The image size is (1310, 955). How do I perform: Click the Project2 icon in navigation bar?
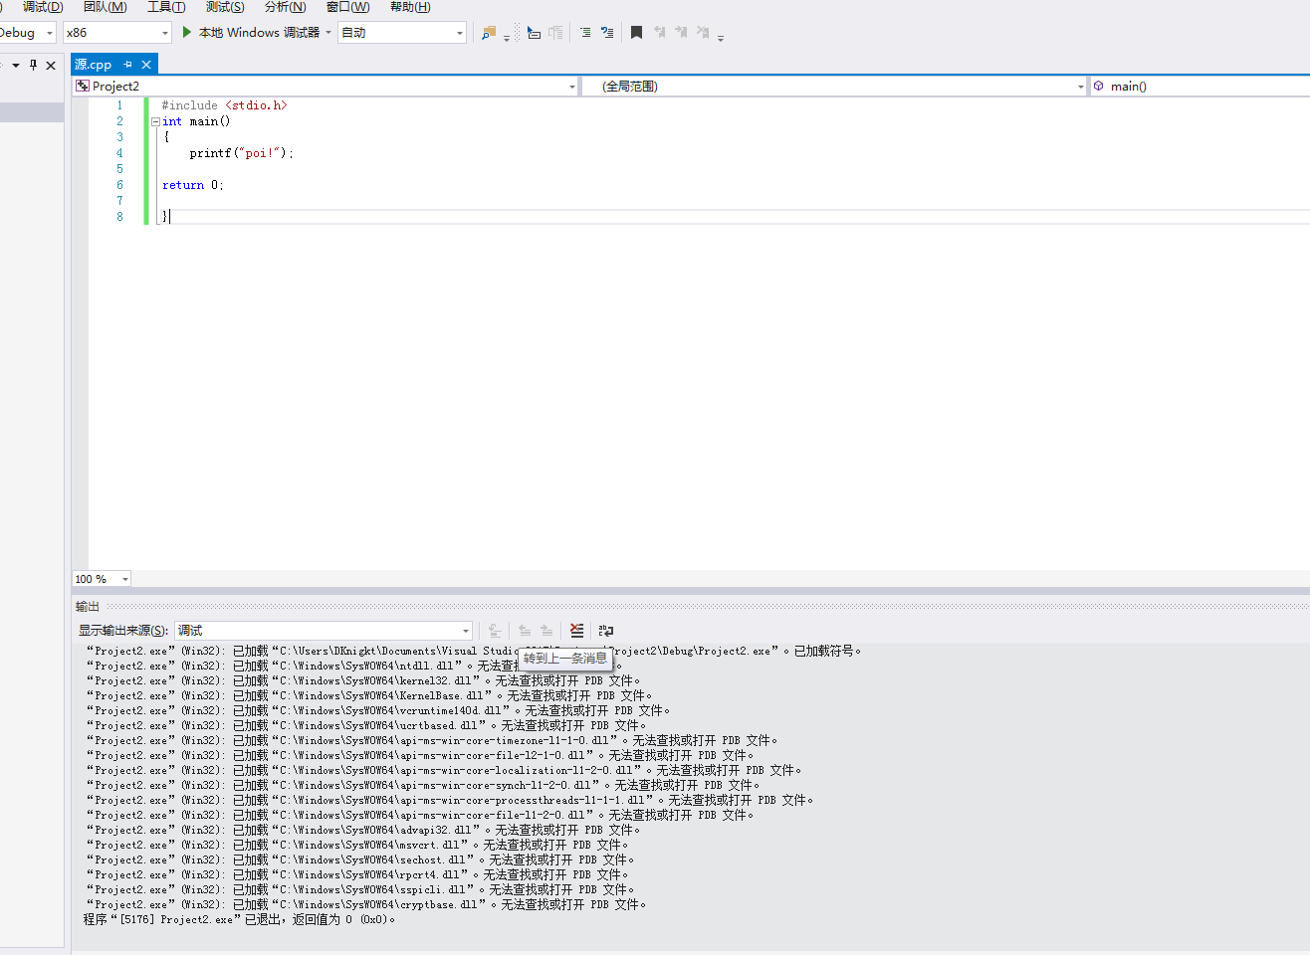click(83, 87)
